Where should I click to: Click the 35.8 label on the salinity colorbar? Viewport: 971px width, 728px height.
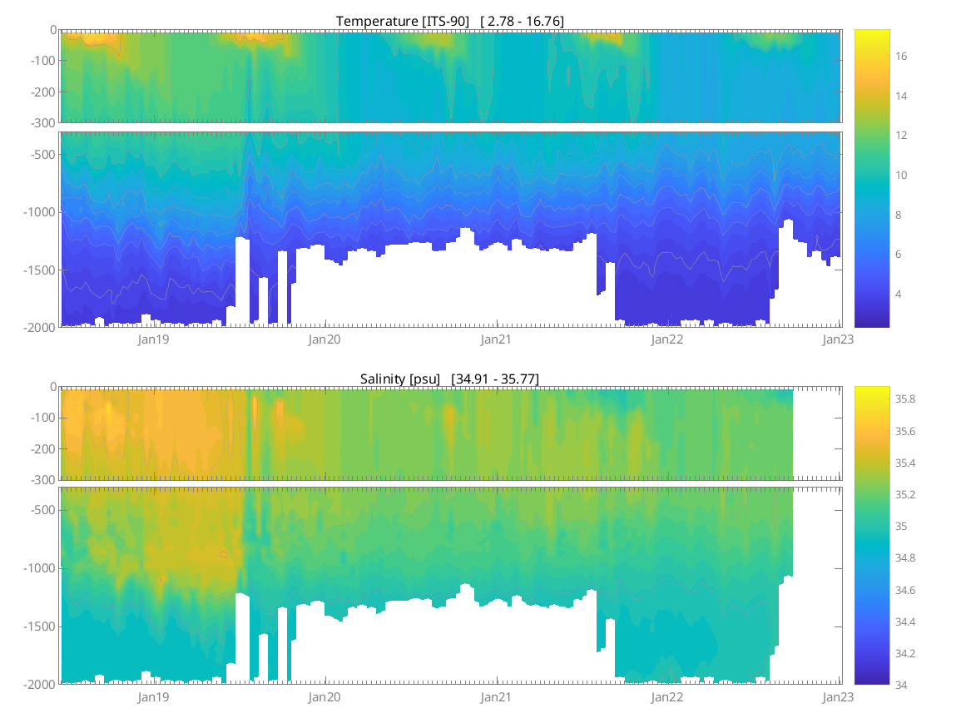point(905,400)
